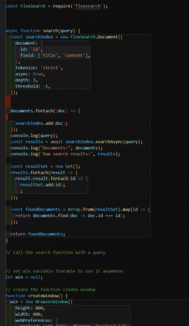Click the 'threshold: -1' option line

33,86
